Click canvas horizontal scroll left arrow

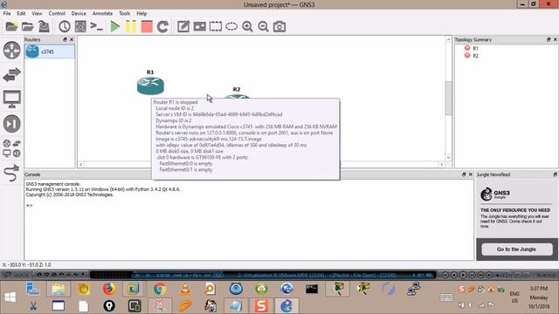click(x=81, y=164)
